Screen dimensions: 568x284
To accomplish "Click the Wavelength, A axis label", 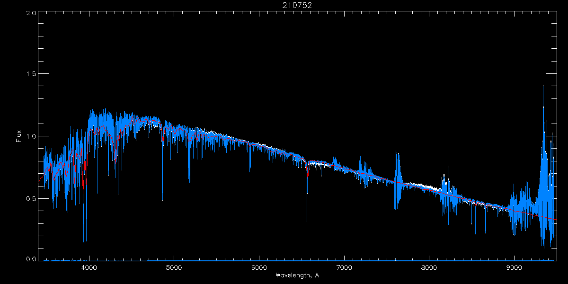I will pos(297,275).
